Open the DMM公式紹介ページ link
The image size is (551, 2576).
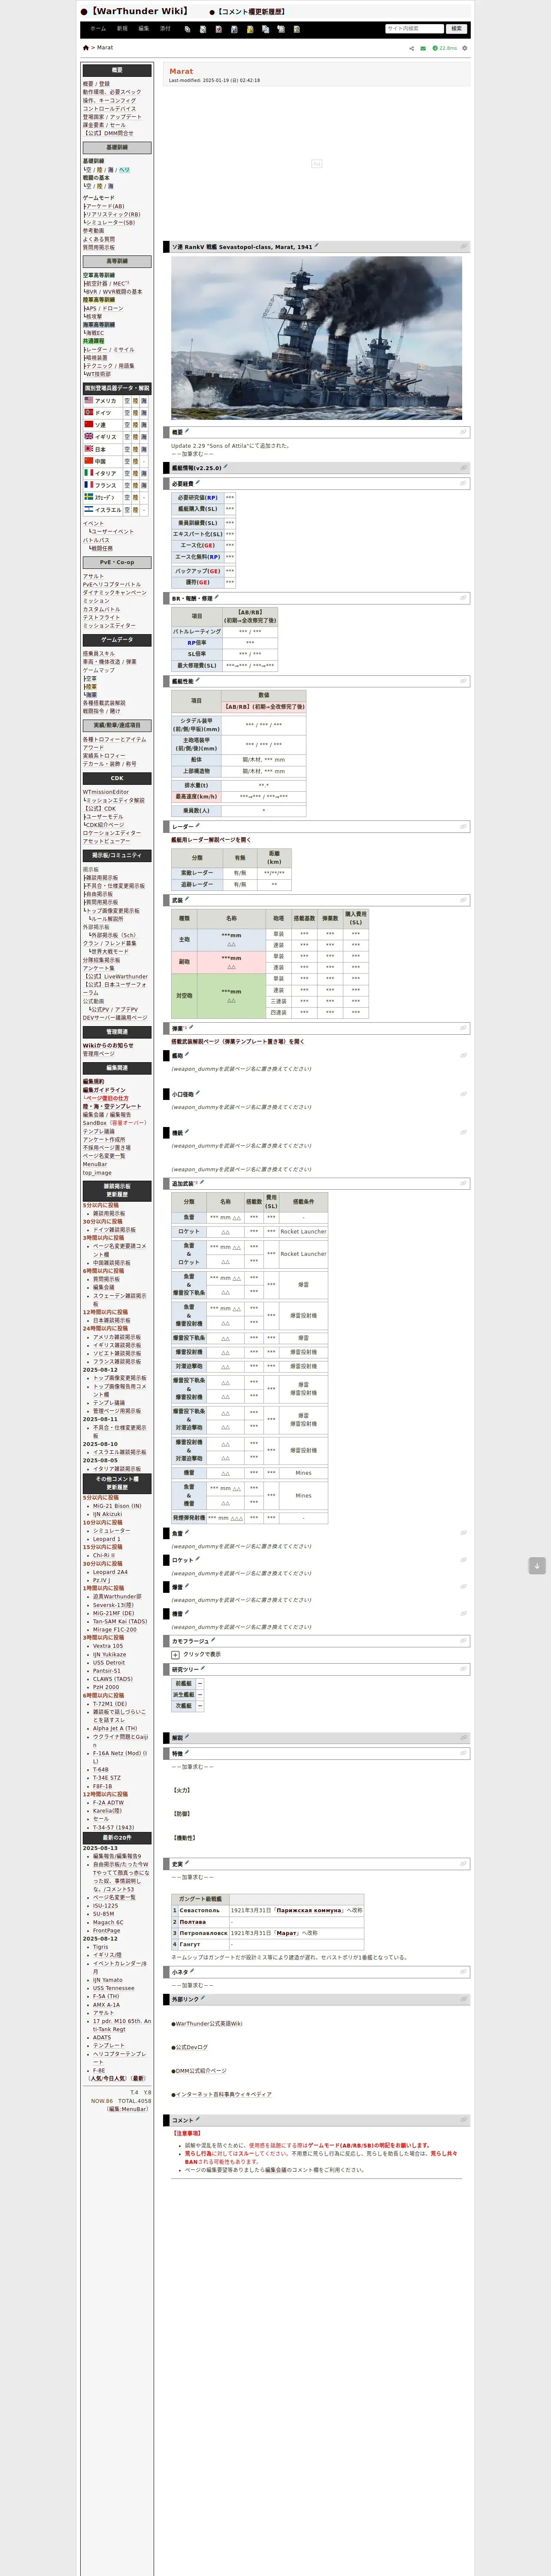point(201,2071)
